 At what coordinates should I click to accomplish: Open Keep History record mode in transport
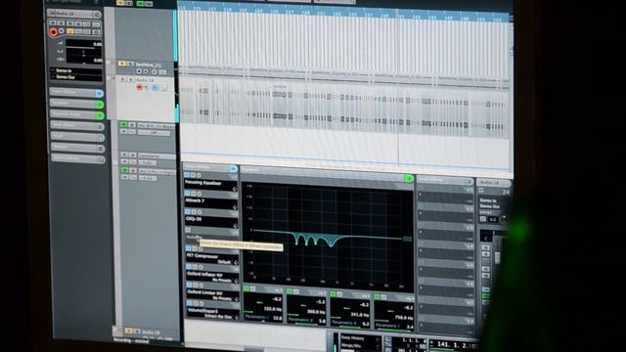pyautogui.click(x=353, y=338)
